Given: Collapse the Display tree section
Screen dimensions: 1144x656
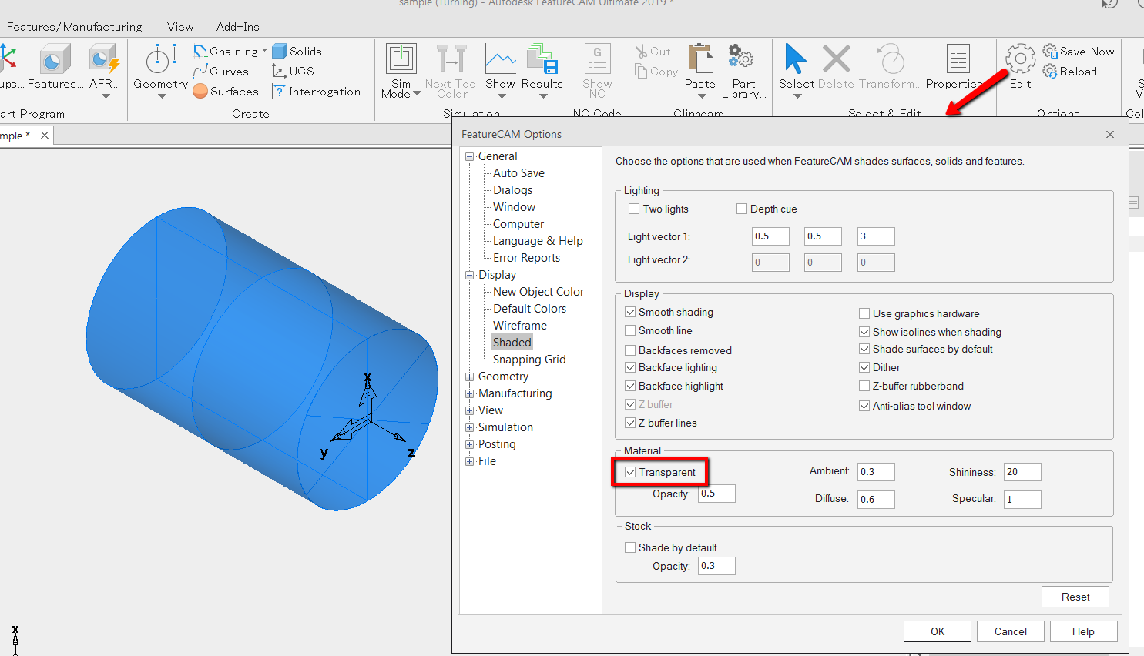Looking at the screenshot, I should (x=469, y=274).
